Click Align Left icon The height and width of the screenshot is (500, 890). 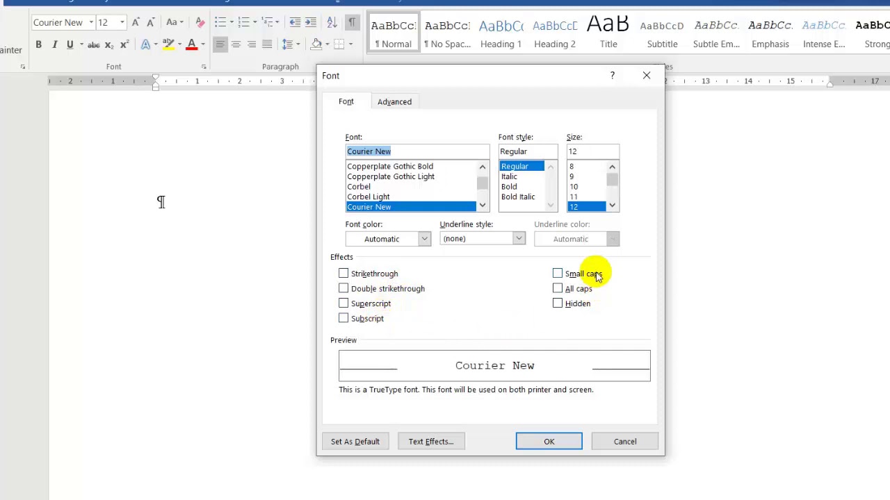click(x=220, y=44)
